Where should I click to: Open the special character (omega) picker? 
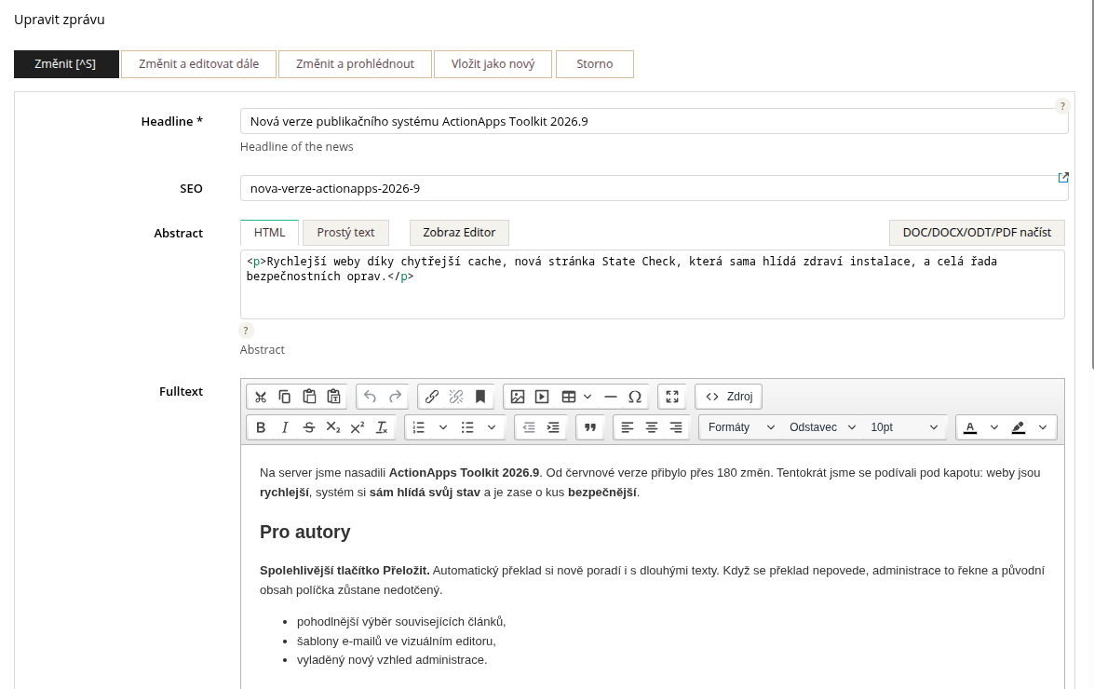[635, 397]
